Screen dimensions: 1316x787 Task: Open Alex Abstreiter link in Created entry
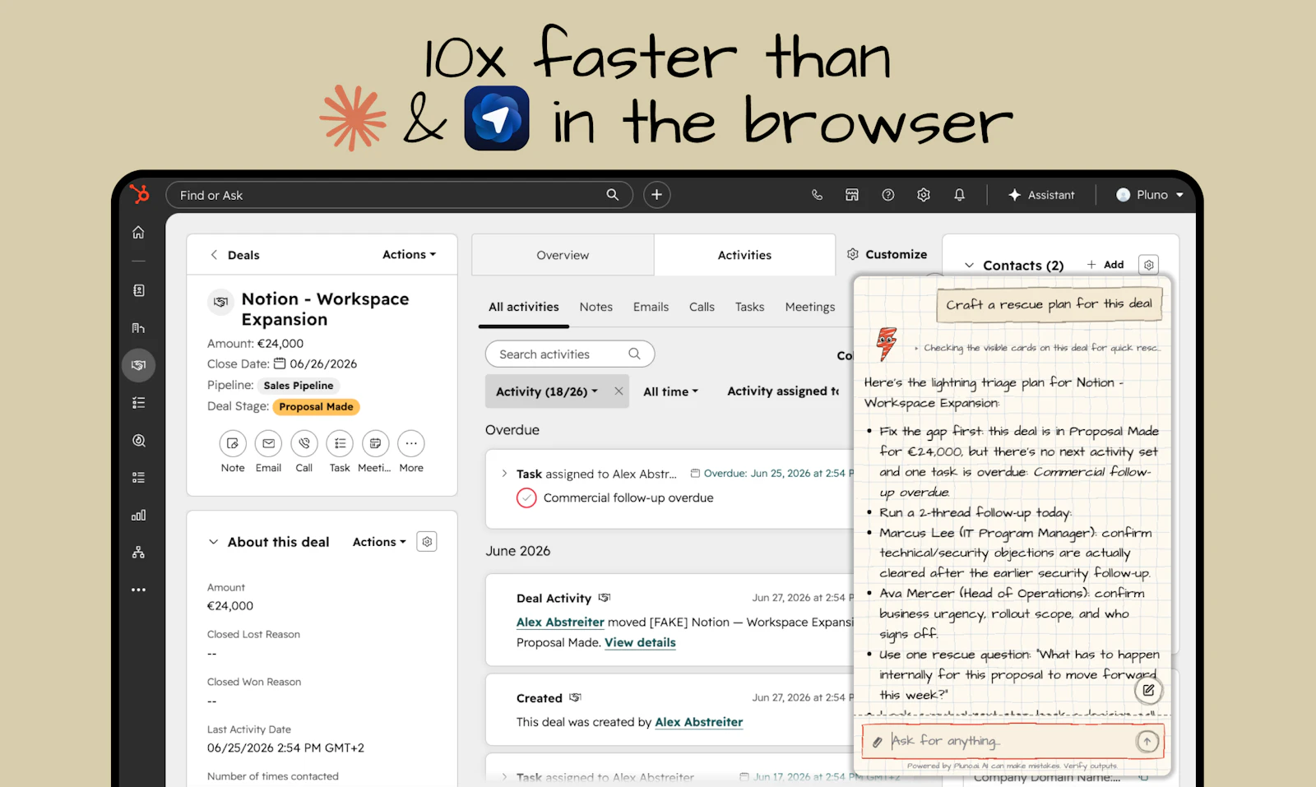coord(698,722)
